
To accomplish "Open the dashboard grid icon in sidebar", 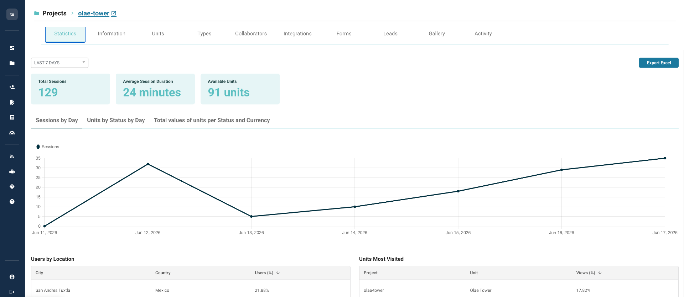I will pos(12,48).
